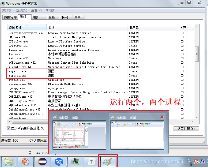Open the file explorer taskbar icon
This screenshot has width=208, height=168.
9,162
